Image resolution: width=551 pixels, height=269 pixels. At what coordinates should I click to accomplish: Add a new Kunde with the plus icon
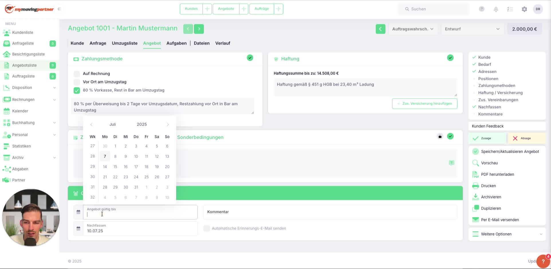pyautogui.click(x=207, y=9)
